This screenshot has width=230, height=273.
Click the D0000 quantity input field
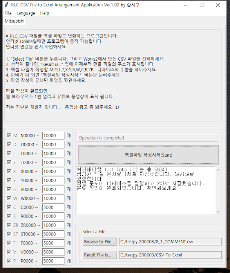pos(53,145)
